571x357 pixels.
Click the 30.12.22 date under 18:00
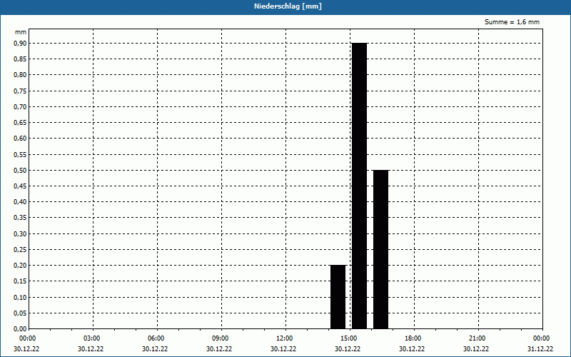pyautogui.click(x=412, y=349)
